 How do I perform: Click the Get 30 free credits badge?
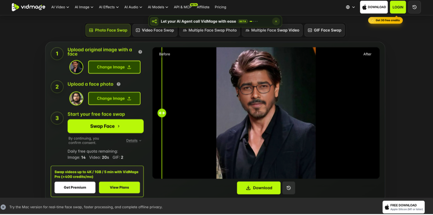pyautogui.click(x=385, y=20)
